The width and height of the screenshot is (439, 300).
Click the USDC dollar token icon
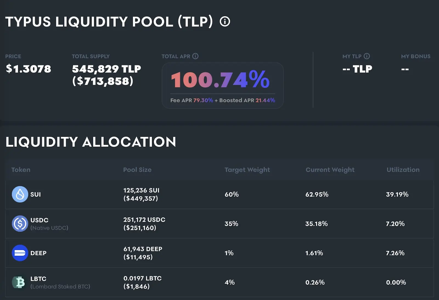click(20, 224)
